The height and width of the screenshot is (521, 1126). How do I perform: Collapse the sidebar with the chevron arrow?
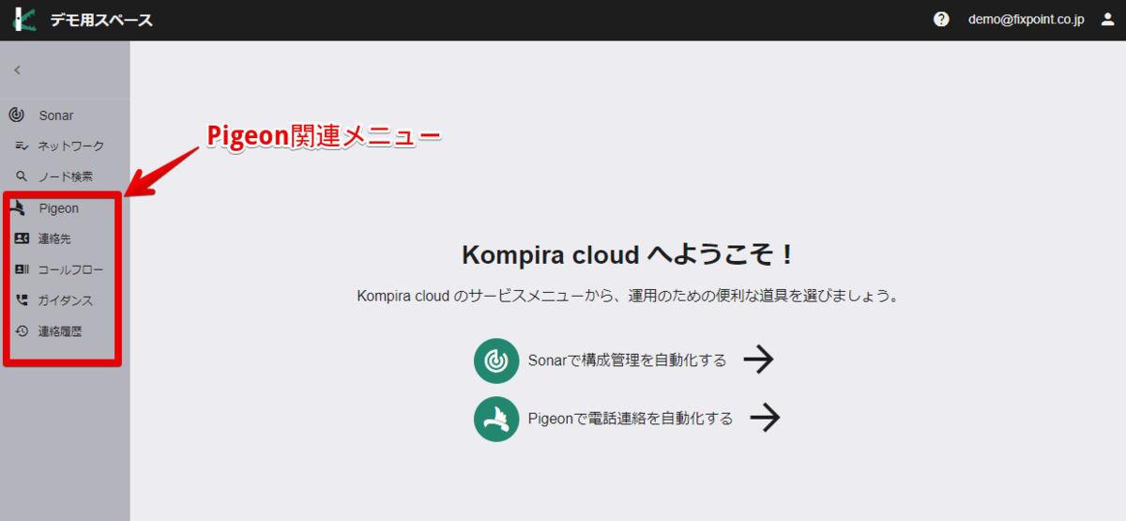(17, 69)
